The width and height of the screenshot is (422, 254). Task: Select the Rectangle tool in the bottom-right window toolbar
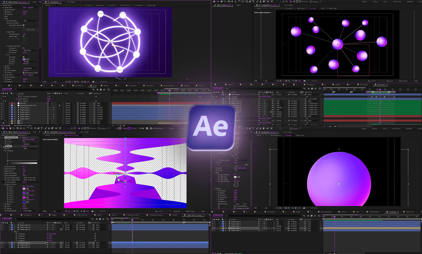pos(246,129)
